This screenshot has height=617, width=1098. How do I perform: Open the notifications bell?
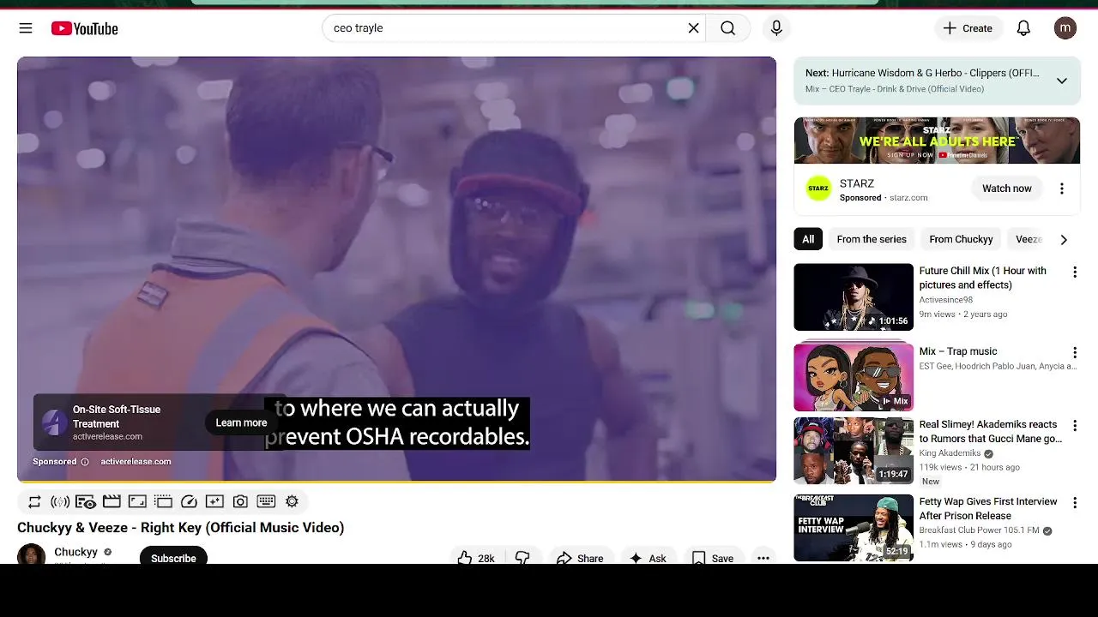[x=1023, y=28]
